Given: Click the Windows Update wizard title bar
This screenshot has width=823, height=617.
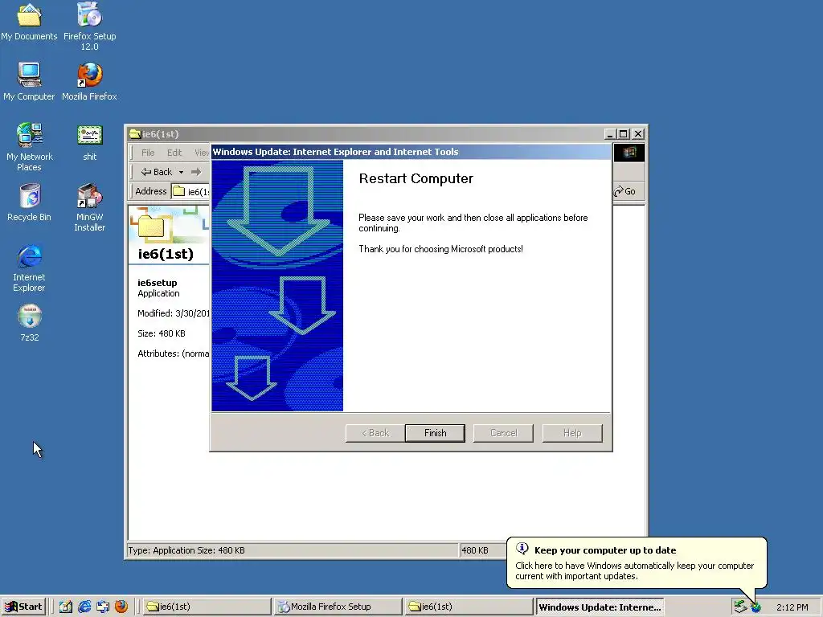Looking at the screenshot, I should [x=411, y=152].
